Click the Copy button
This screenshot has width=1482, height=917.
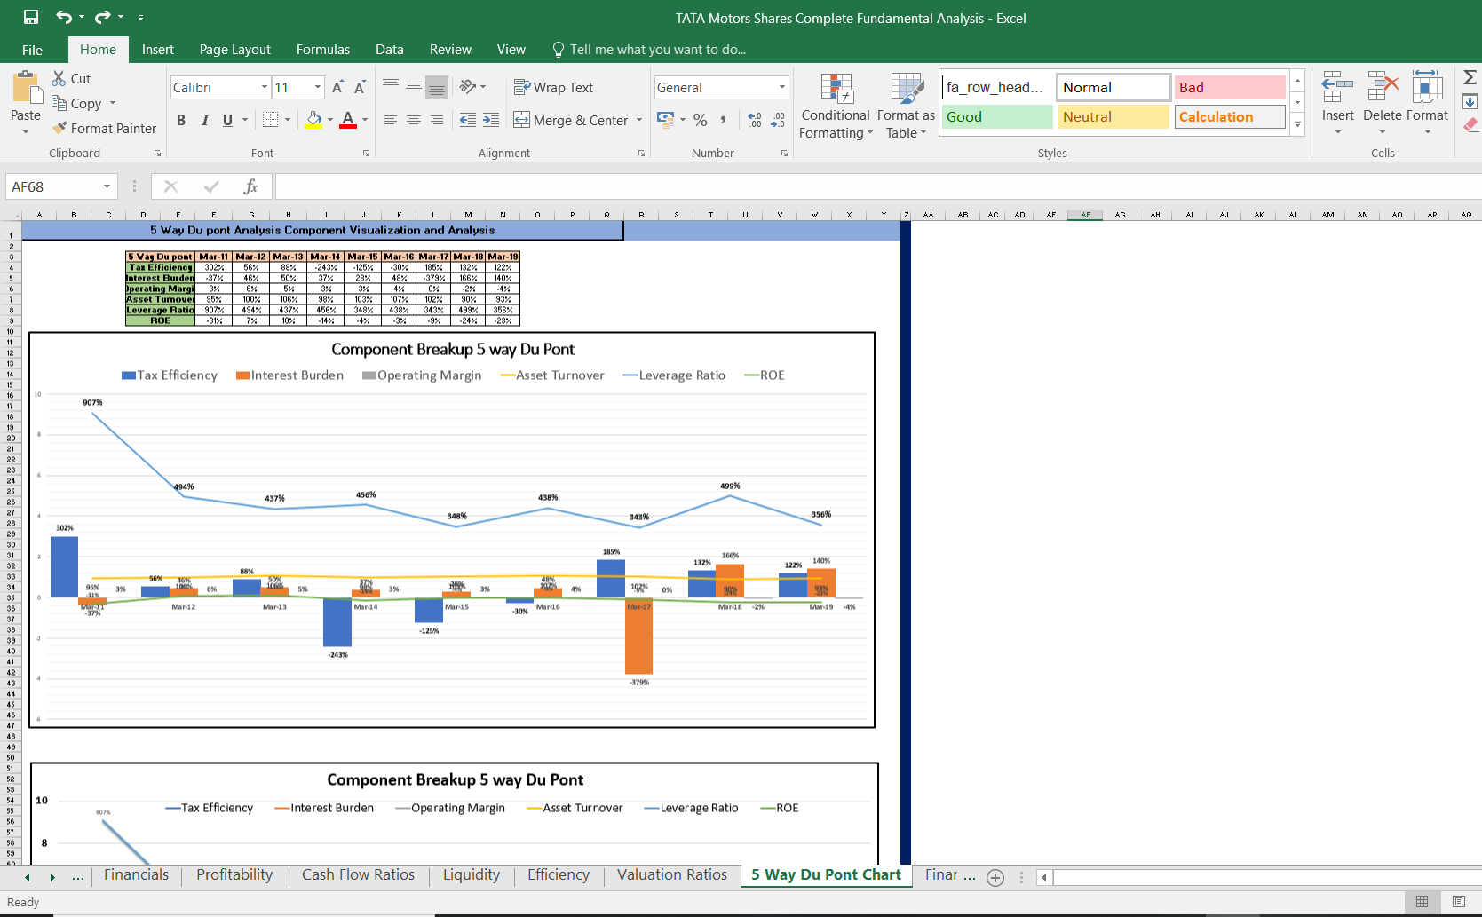pos(77,103)
